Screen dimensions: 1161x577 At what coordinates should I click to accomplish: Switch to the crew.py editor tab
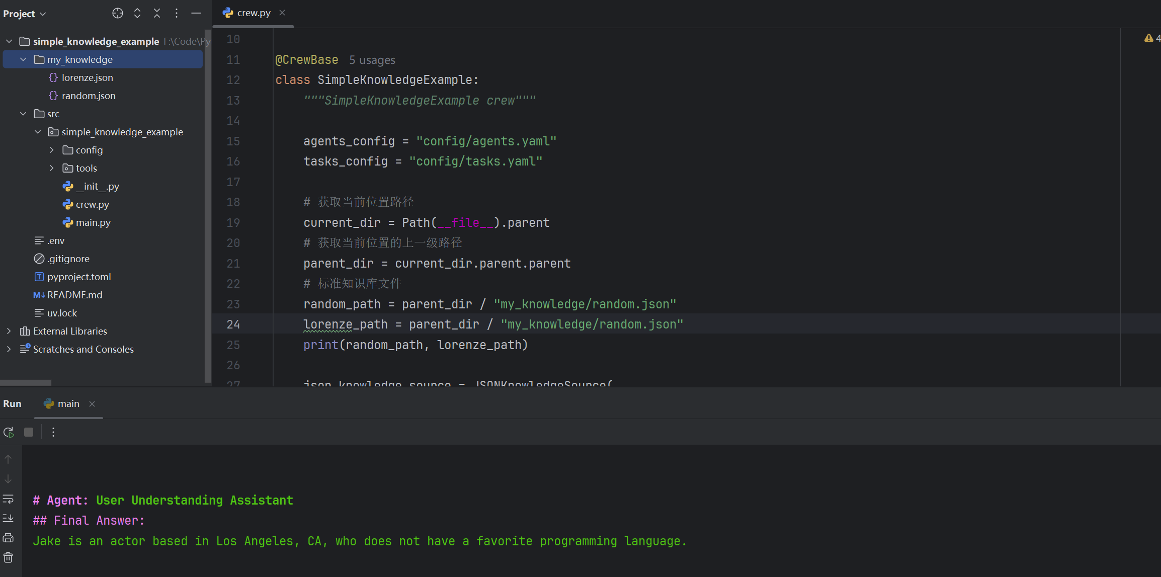pyautogui.click(x=253, y=13)
